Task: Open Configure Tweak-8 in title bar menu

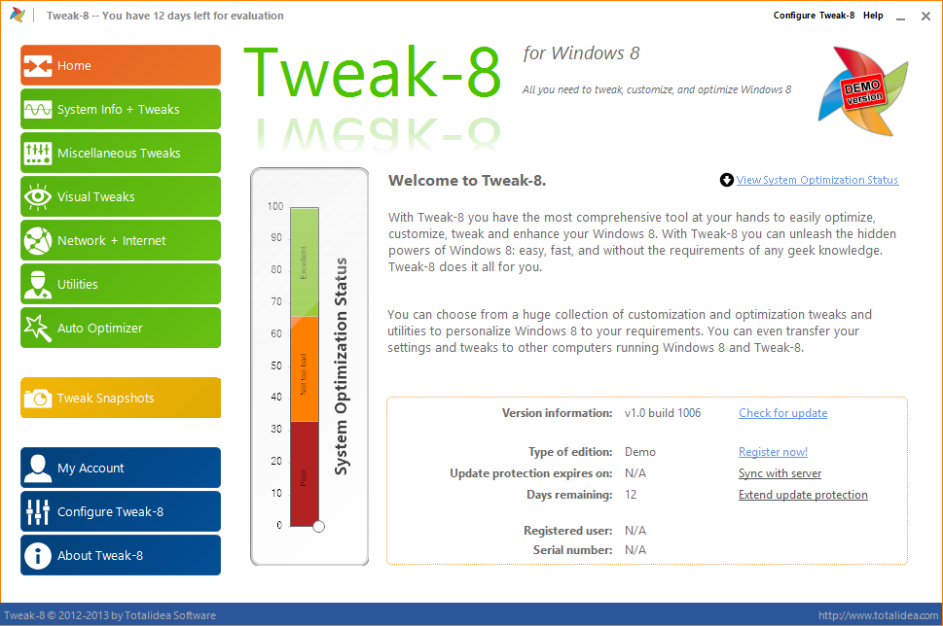Action: [x=814, y=16]
